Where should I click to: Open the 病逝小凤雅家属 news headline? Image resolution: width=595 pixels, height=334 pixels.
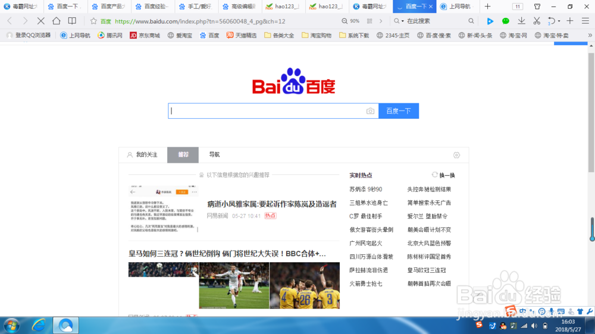coord(272,204)
